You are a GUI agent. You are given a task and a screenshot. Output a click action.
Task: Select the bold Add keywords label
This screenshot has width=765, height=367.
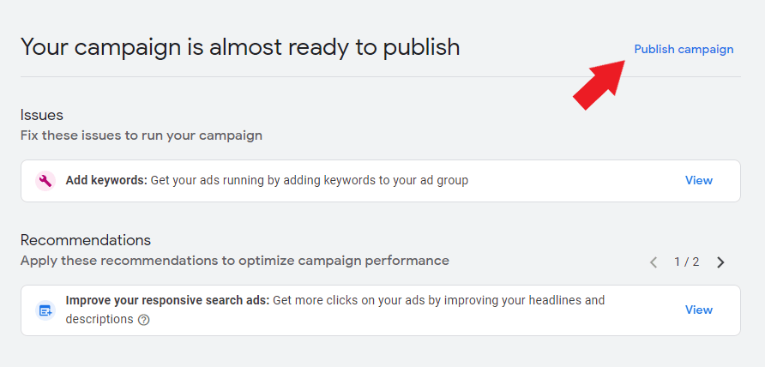(x=106, y=181)
